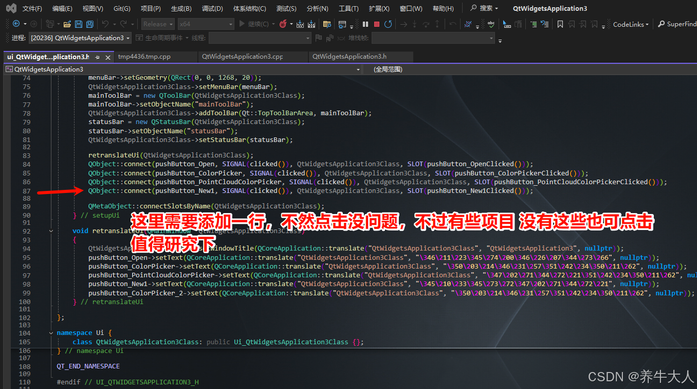Click the increase indent lines icon

coord(534,24)
